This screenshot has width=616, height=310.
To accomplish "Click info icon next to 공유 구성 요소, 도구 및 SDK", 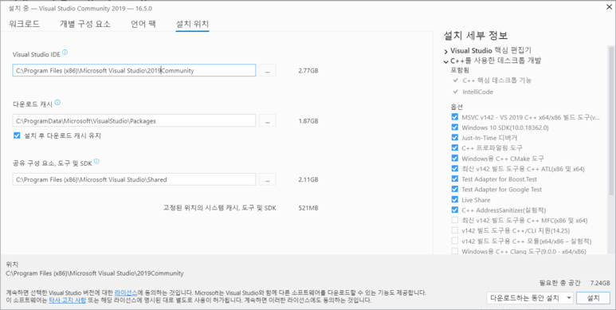I will [x=96, y=162].
